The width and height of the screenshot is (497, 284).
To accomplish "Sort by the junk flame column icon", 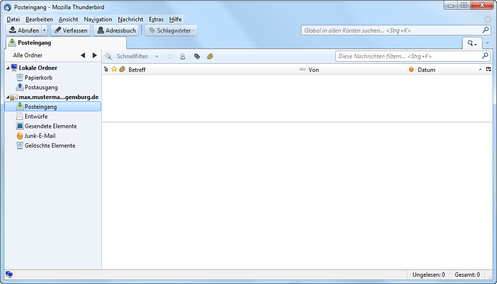I will coord(411,69).
